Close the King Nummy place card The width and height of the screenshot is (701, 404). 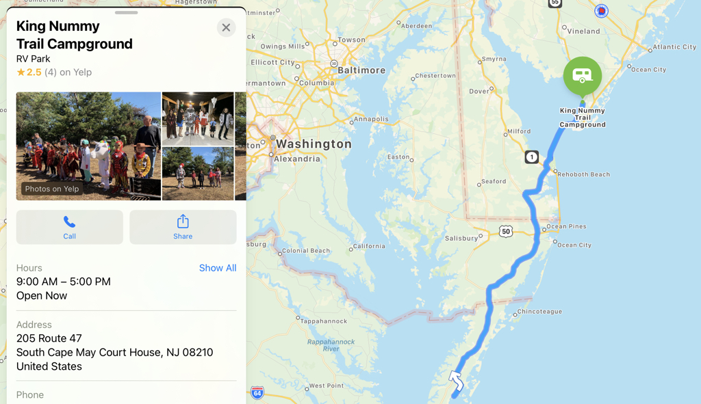[x=226, y=27]
